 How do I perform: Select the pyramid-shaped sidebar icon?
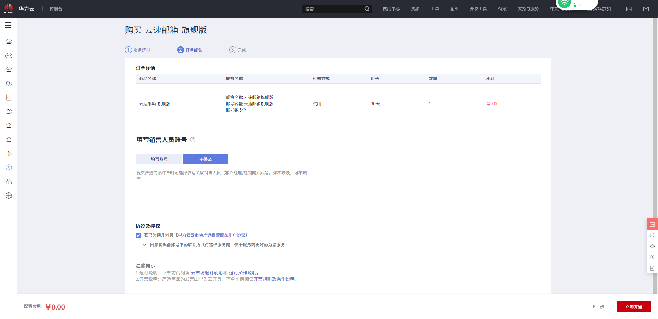[x=9, y=154]
